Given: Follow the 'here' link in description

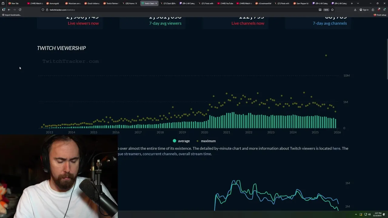Looking at the screenshot, I should [336, 148].
